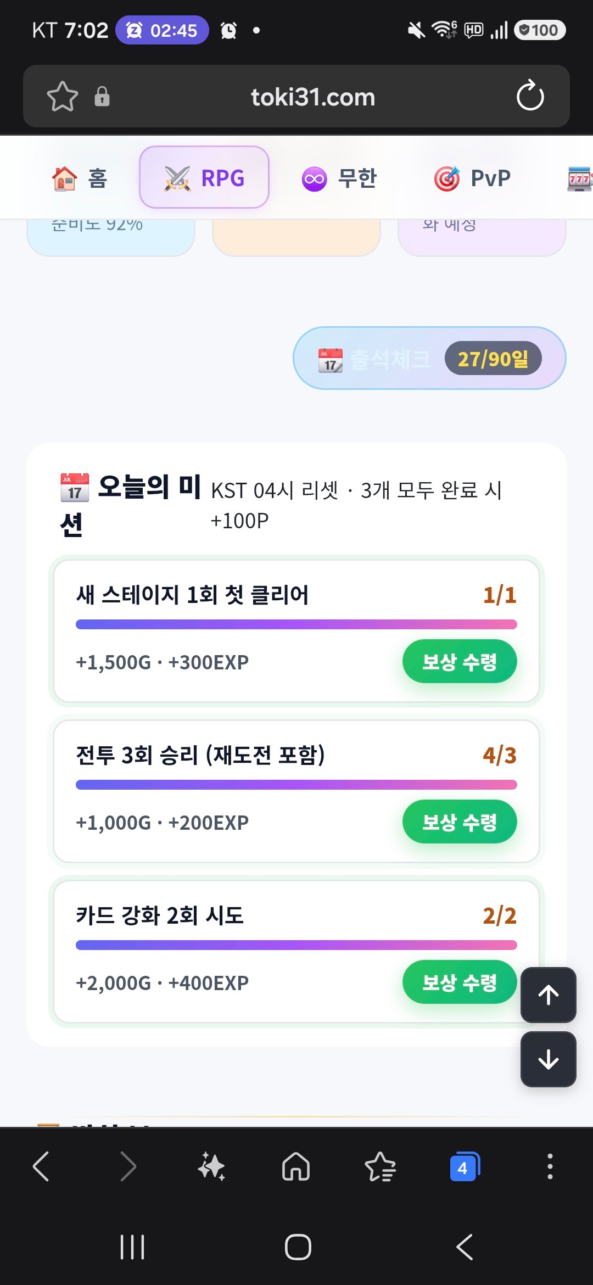Bookmark page with the star icon
This screenshot has height=1285, width=593.
click(x=62, y=97)
